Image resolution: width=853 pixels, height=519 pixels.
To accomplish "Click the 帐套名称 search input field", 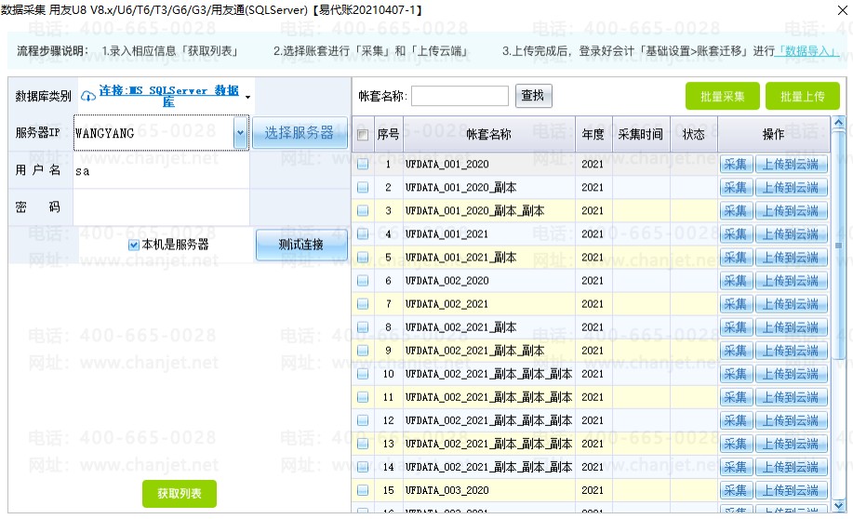I will (460, 97).
